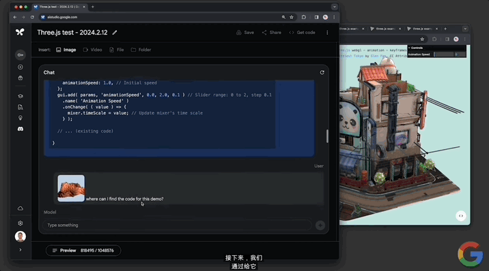Open the image thumbnail in the user message

(71, 189)
